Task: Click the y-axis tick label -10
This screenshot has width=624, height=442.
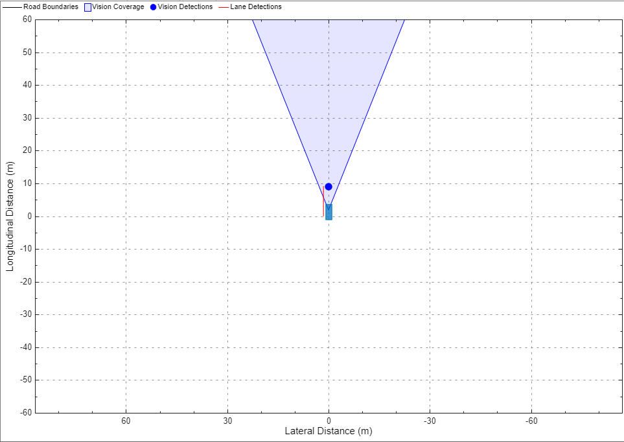Action: click(x=26, y=249)
